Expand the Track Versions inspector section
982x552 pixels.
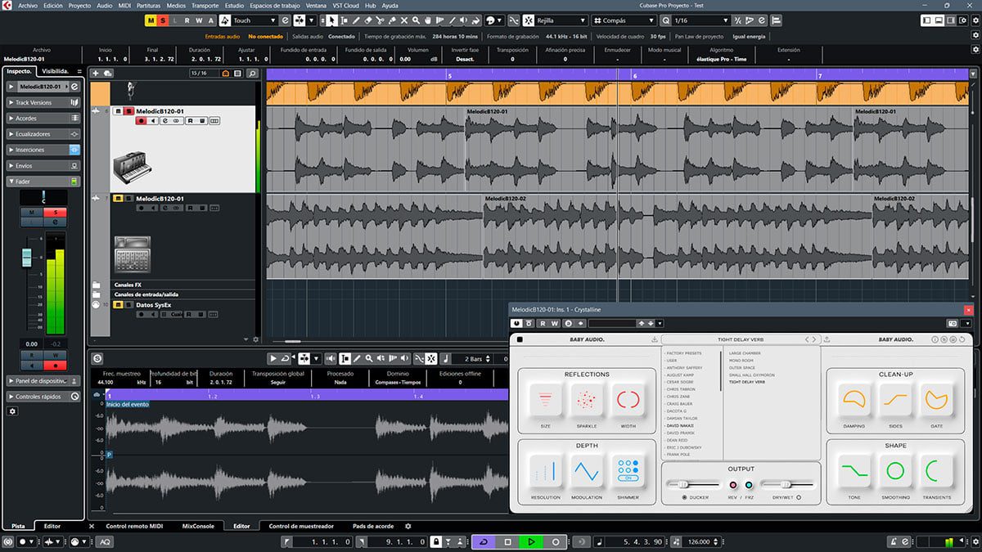pyautogui.click(x=43, y=102)
